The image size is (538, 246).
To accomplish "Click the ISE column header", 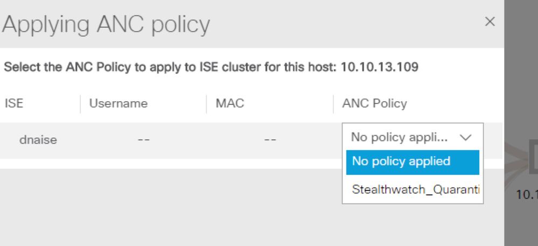I will click(x=13, y=103).
